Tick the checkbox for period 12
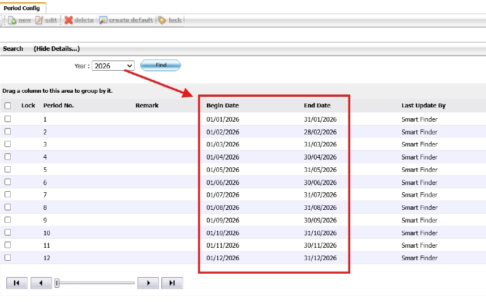Screen dimensions: 486x302 click(x=8, y=258)
